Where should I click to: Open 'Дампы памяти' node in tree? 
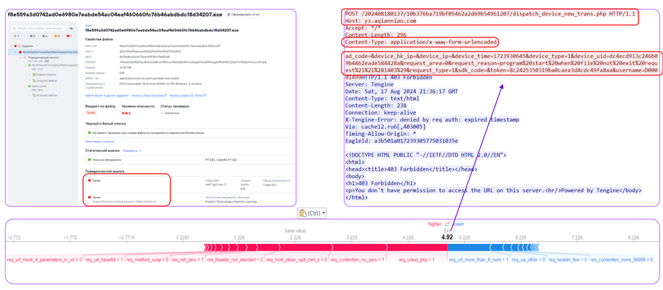(45, 74)
